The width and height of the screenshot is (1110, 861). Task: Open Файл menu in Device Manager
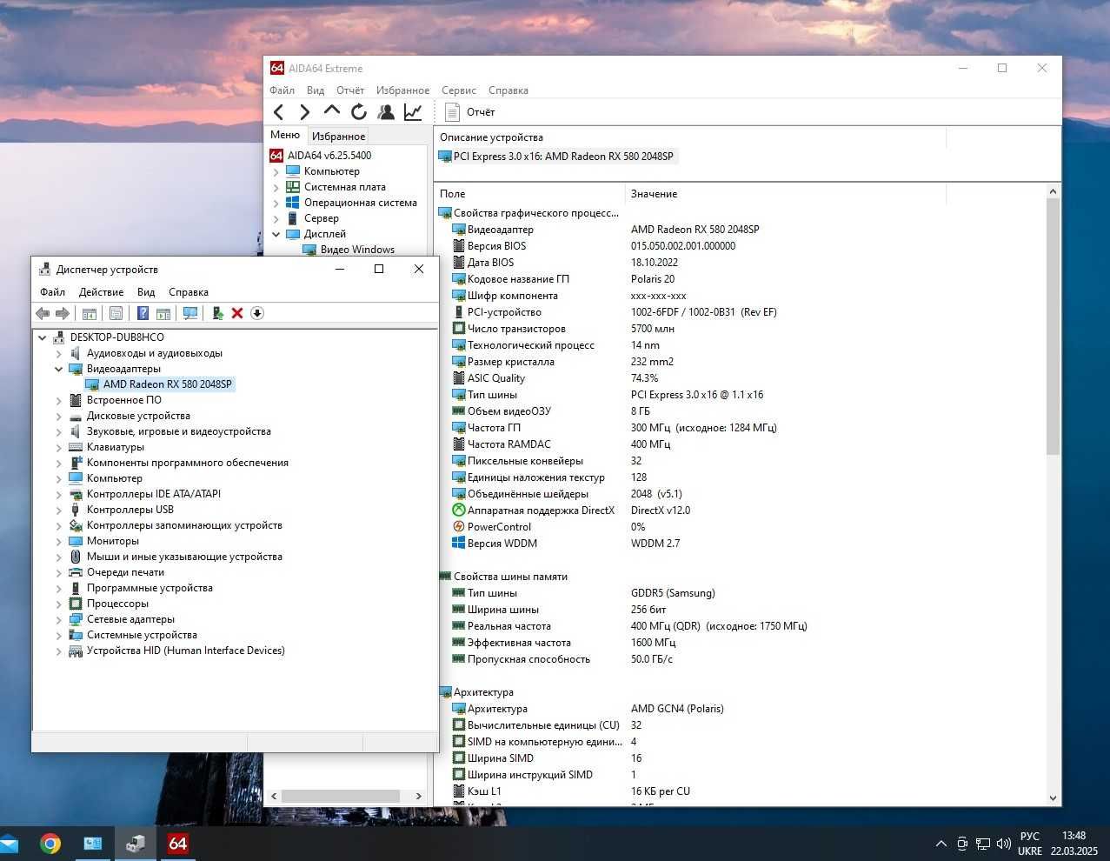(x=52, y=292)
